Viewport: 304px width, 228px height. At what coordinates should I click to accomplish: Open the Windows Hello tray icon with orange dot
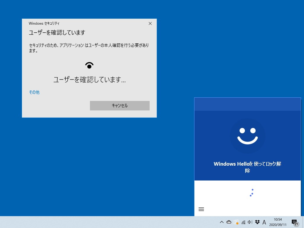click(x=236, y=222)
